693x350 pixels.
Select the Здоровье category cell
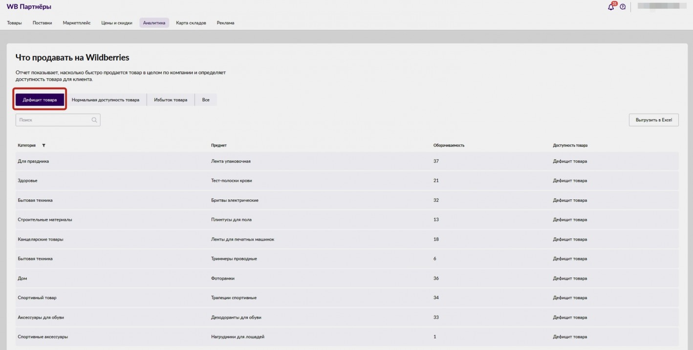(28, 181)
